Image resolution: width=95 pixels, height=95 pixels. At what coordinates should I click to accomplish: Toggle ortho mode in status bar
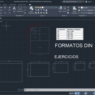click(83, 93)
